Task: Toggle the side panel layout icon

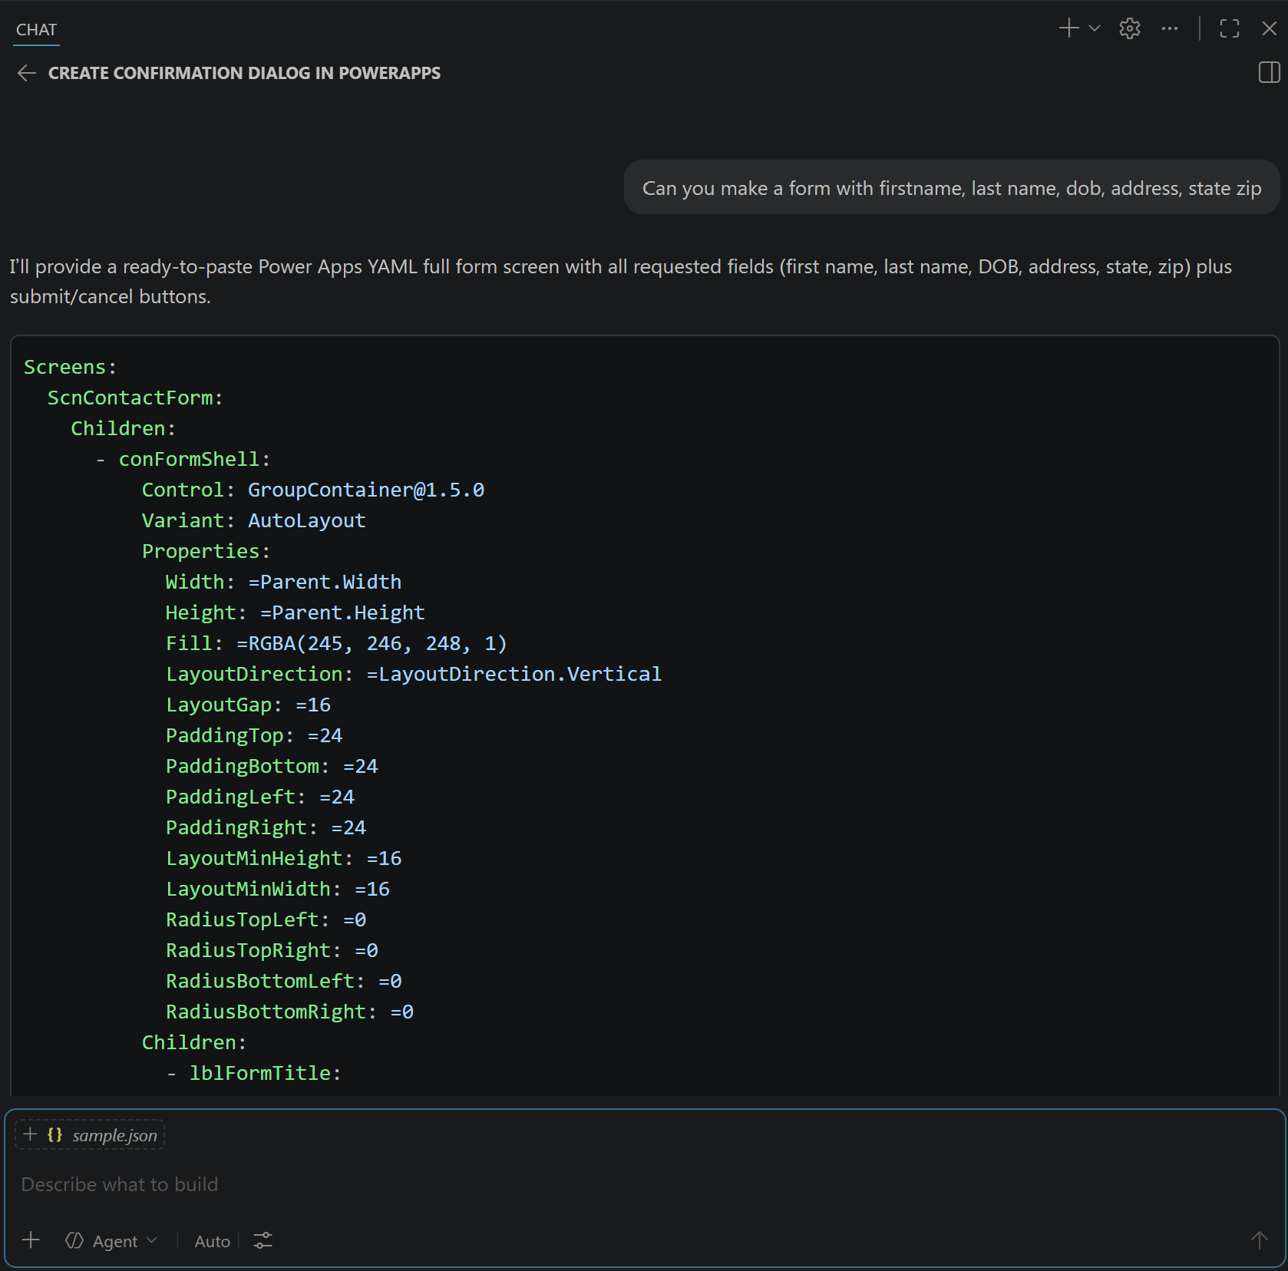Action: 1270,73
